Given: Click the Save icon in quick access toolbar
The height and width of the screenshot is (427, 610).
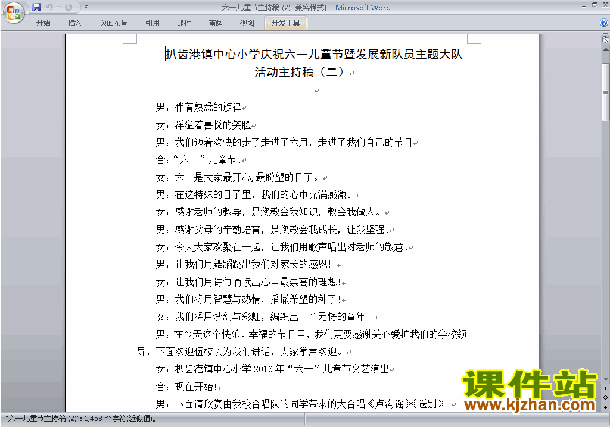Looking at the screenshot, I should pos(36,7).
